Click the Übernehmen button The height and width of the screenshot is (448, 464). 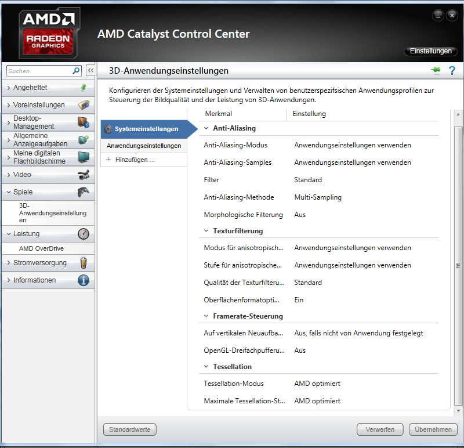click(x=433, y=429)
